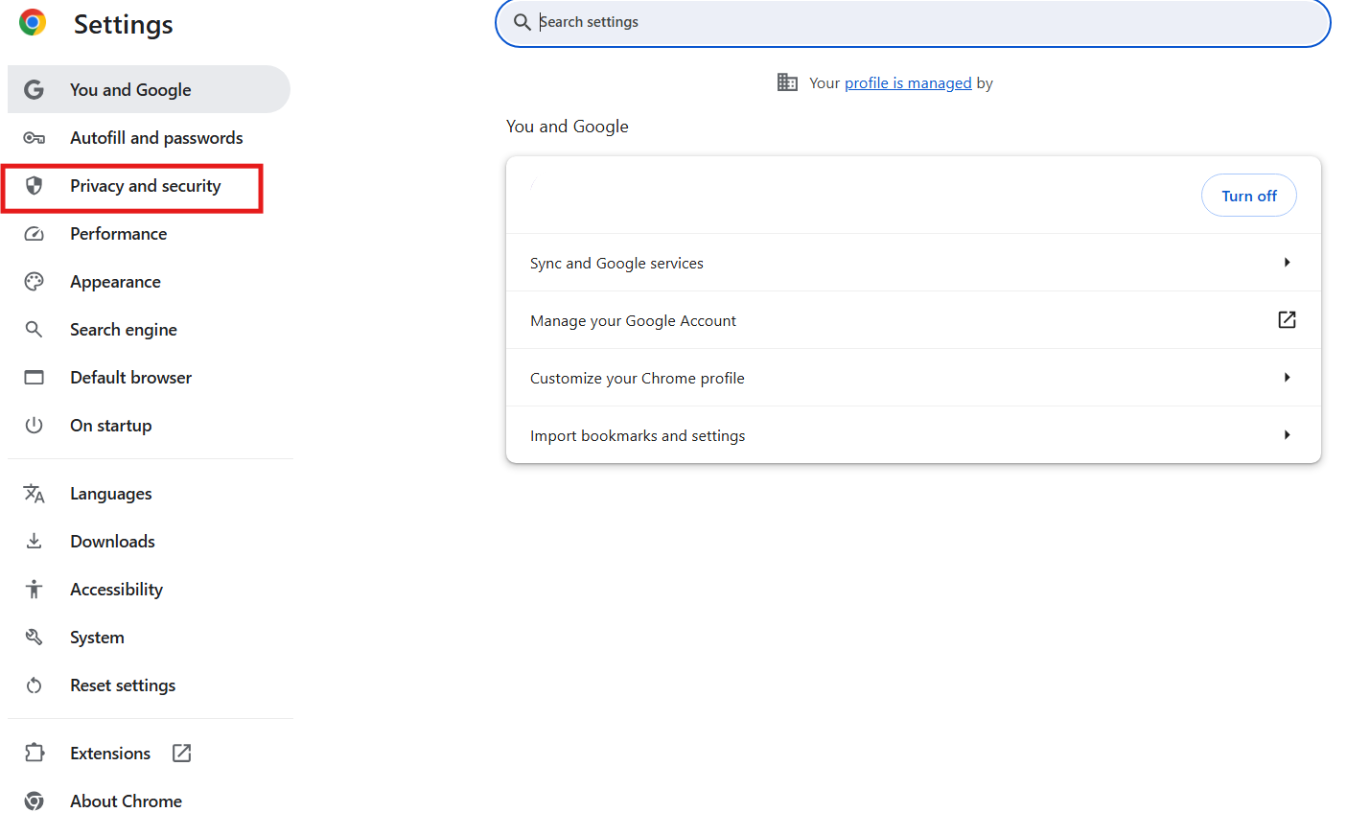This screenshot has width=1347, height=836.
Task: Open the You and Google section
Action: [x=149, y=89]
